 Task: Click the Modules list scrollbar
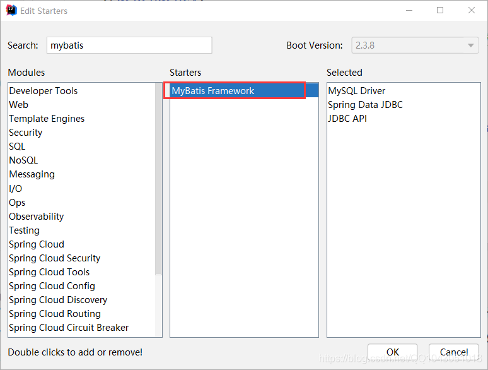(x=158, y=179)
